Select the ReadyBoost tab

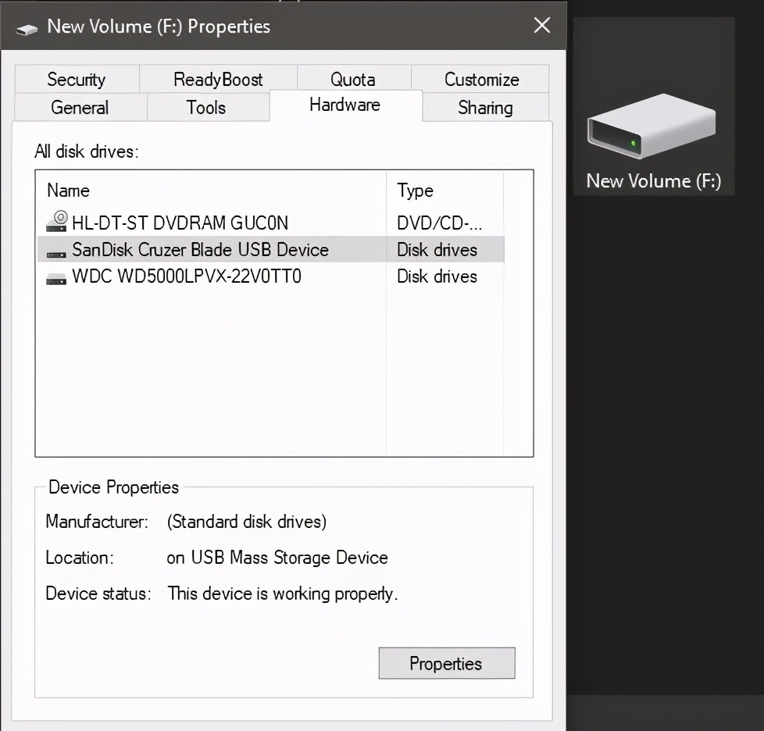(x=217, y=79)
